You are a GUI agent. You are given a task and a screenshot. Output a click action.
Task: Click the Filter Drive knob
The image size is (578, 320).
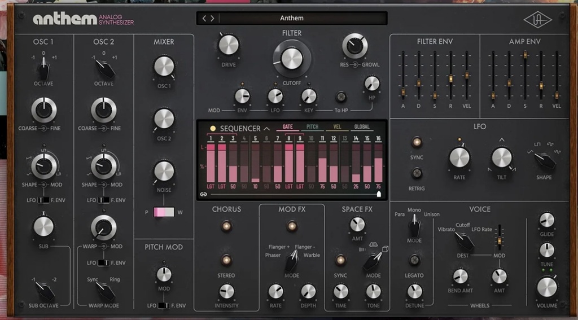click(x=229, y=45)
